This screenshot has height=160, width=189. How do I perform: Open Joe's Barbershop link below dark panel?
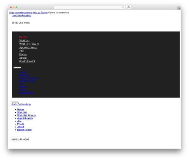click(x=21, y=104)
